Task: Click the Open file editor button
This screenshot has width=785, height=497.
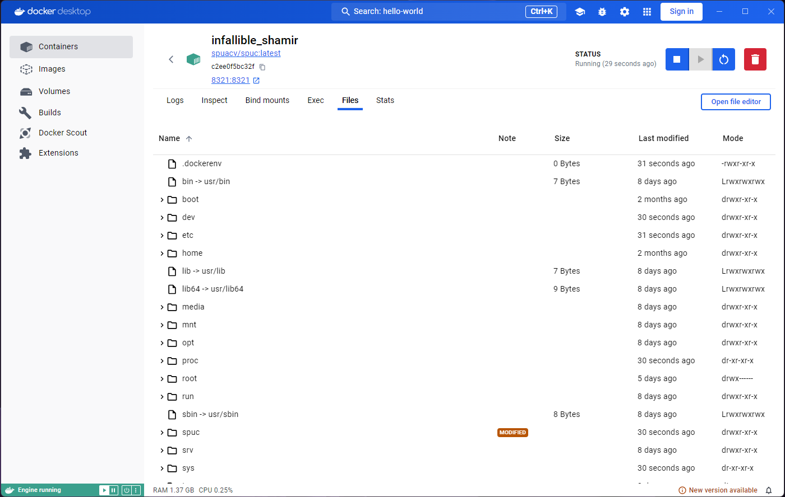Action: pyautogui.click(x=736, y=102)
